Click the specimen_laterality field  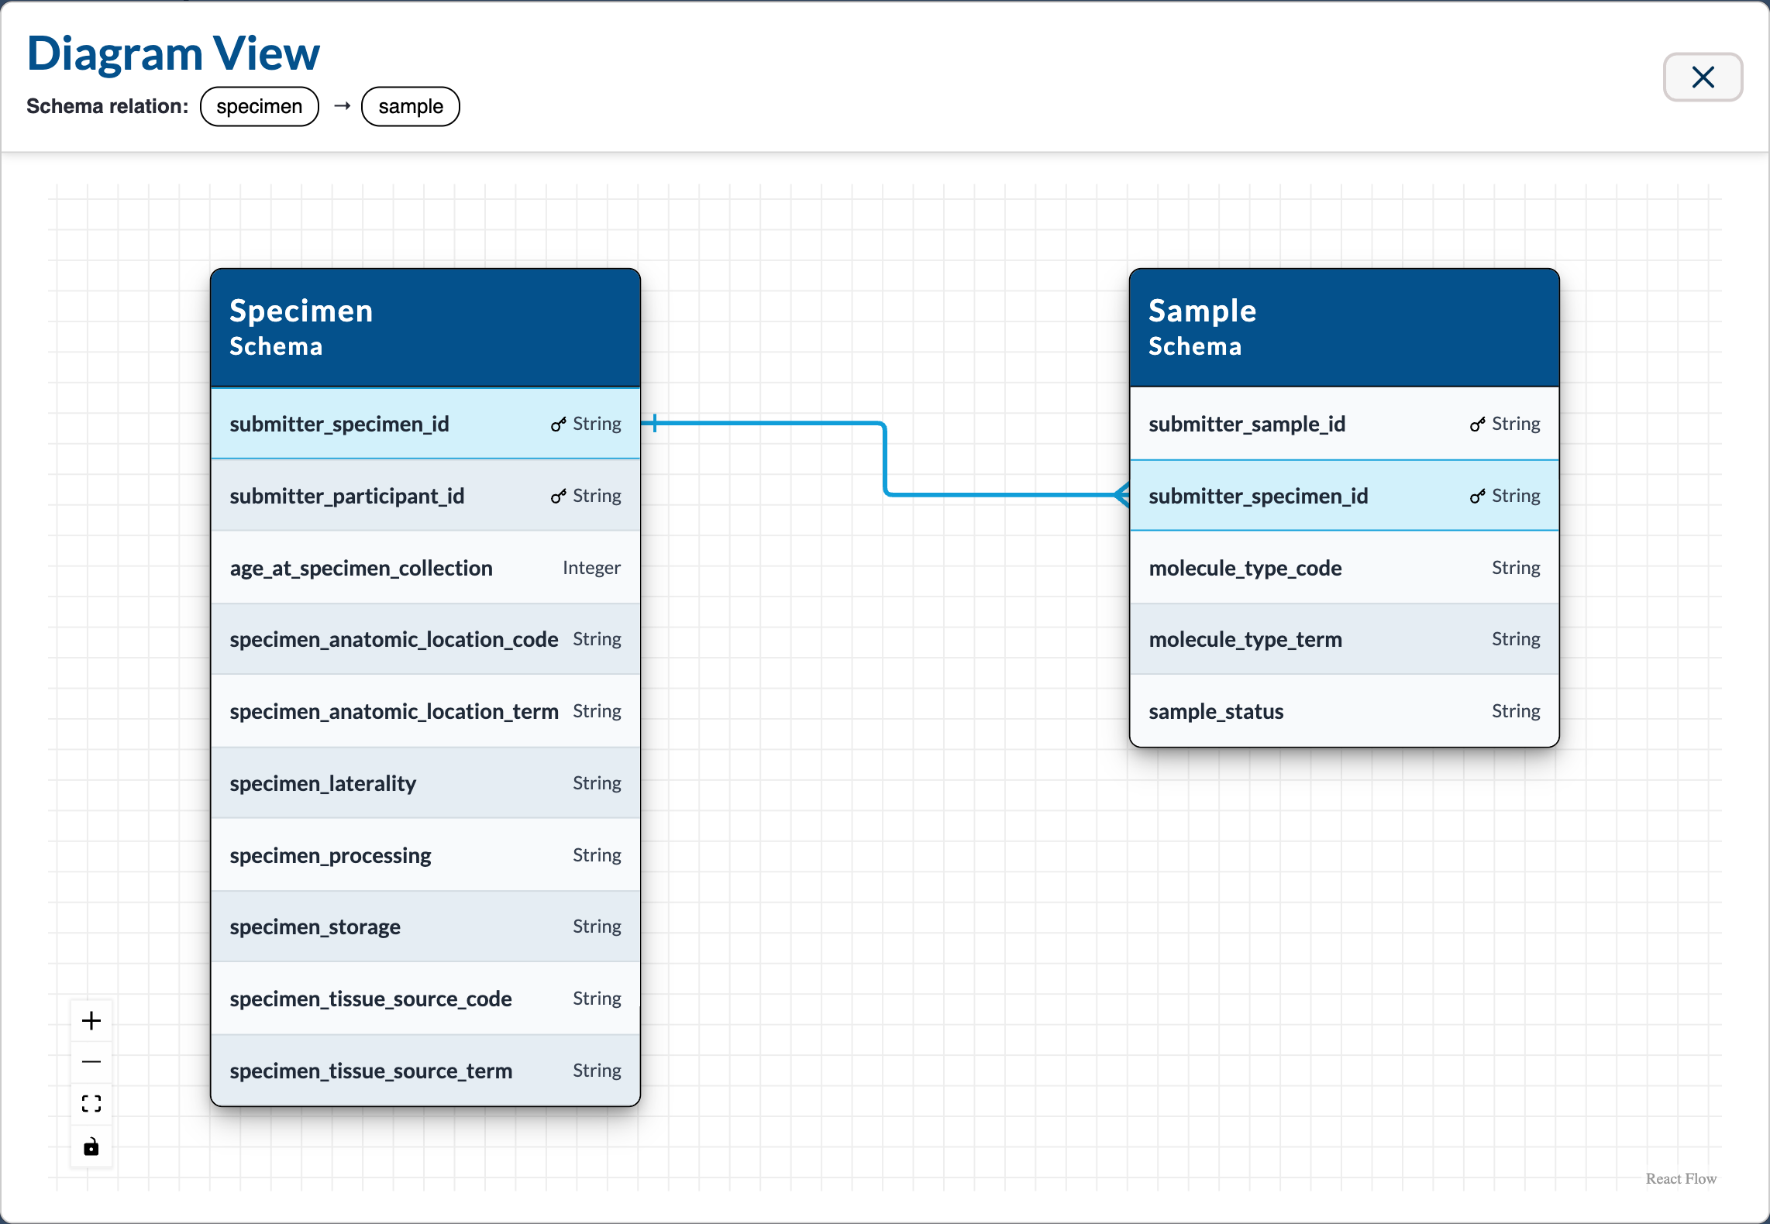425,783
